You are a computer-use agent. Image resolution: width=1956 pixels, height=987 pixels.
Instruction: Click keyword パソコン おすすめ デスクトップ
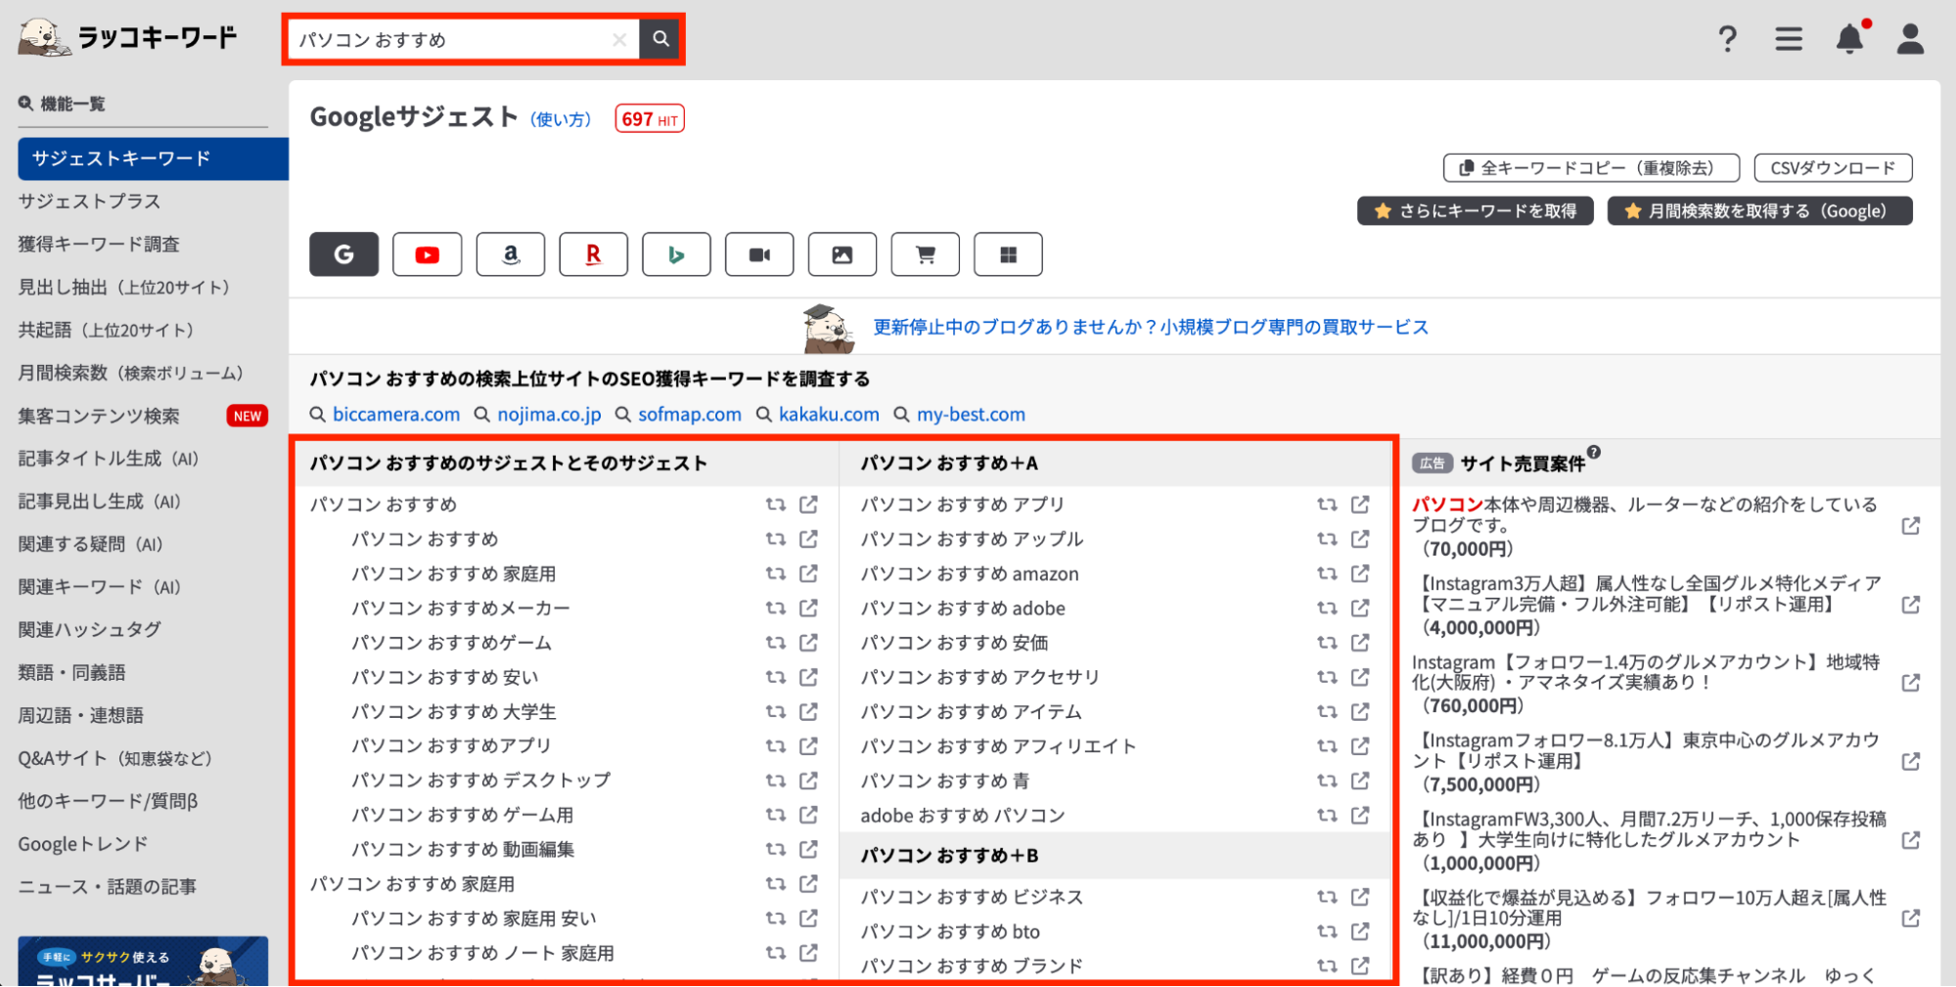[x=480, y=781]
